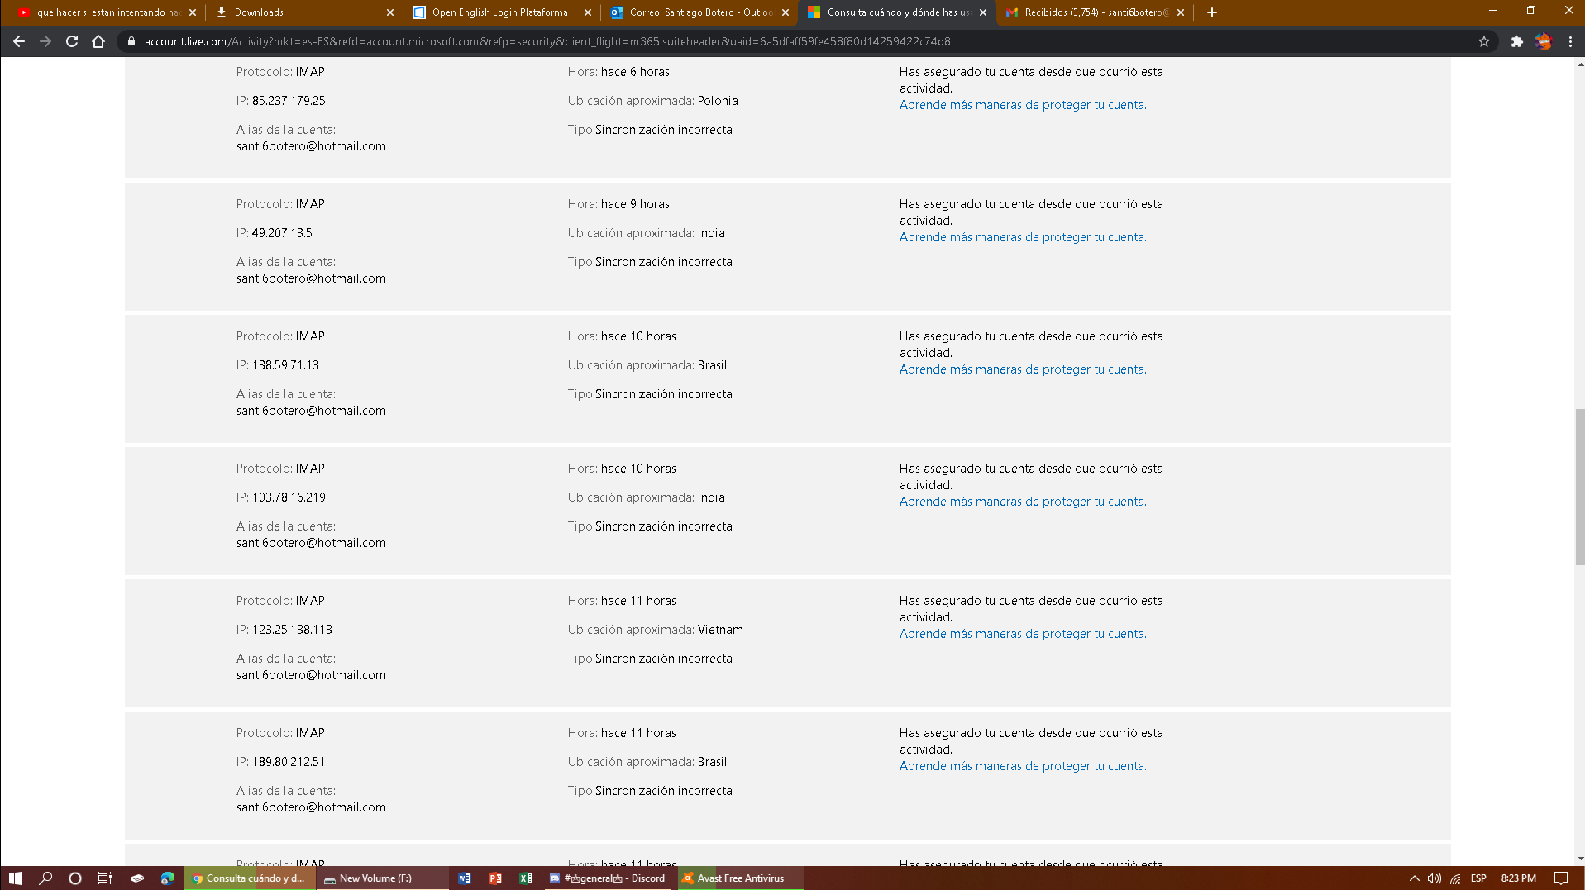Open the New Volume (F:) taskbar window
1585x890 pixels.
click(x=382, y=878)
